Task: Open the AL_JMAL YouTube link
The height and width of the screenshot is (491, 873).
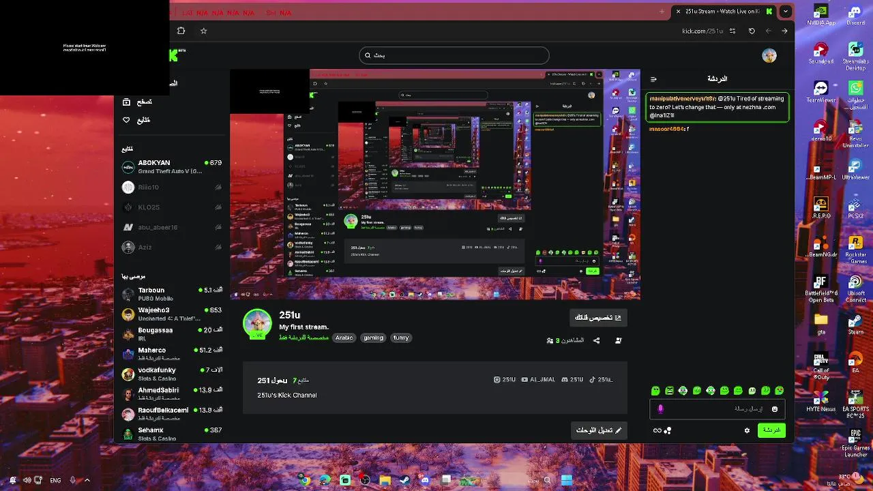Action: pyautogui.click(x=538, y=379)
